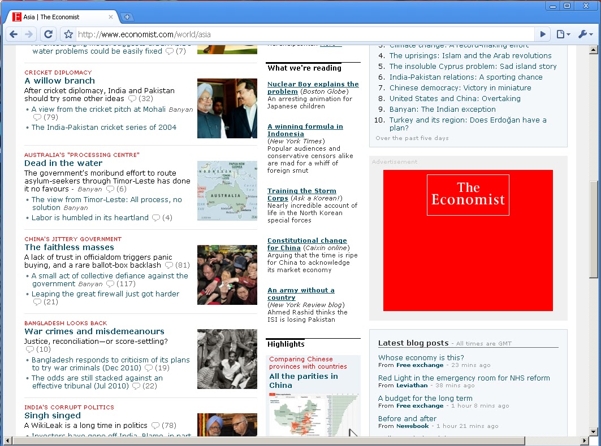
Task: Open blog post A budget for the long term
Action: tap(425, 398)
